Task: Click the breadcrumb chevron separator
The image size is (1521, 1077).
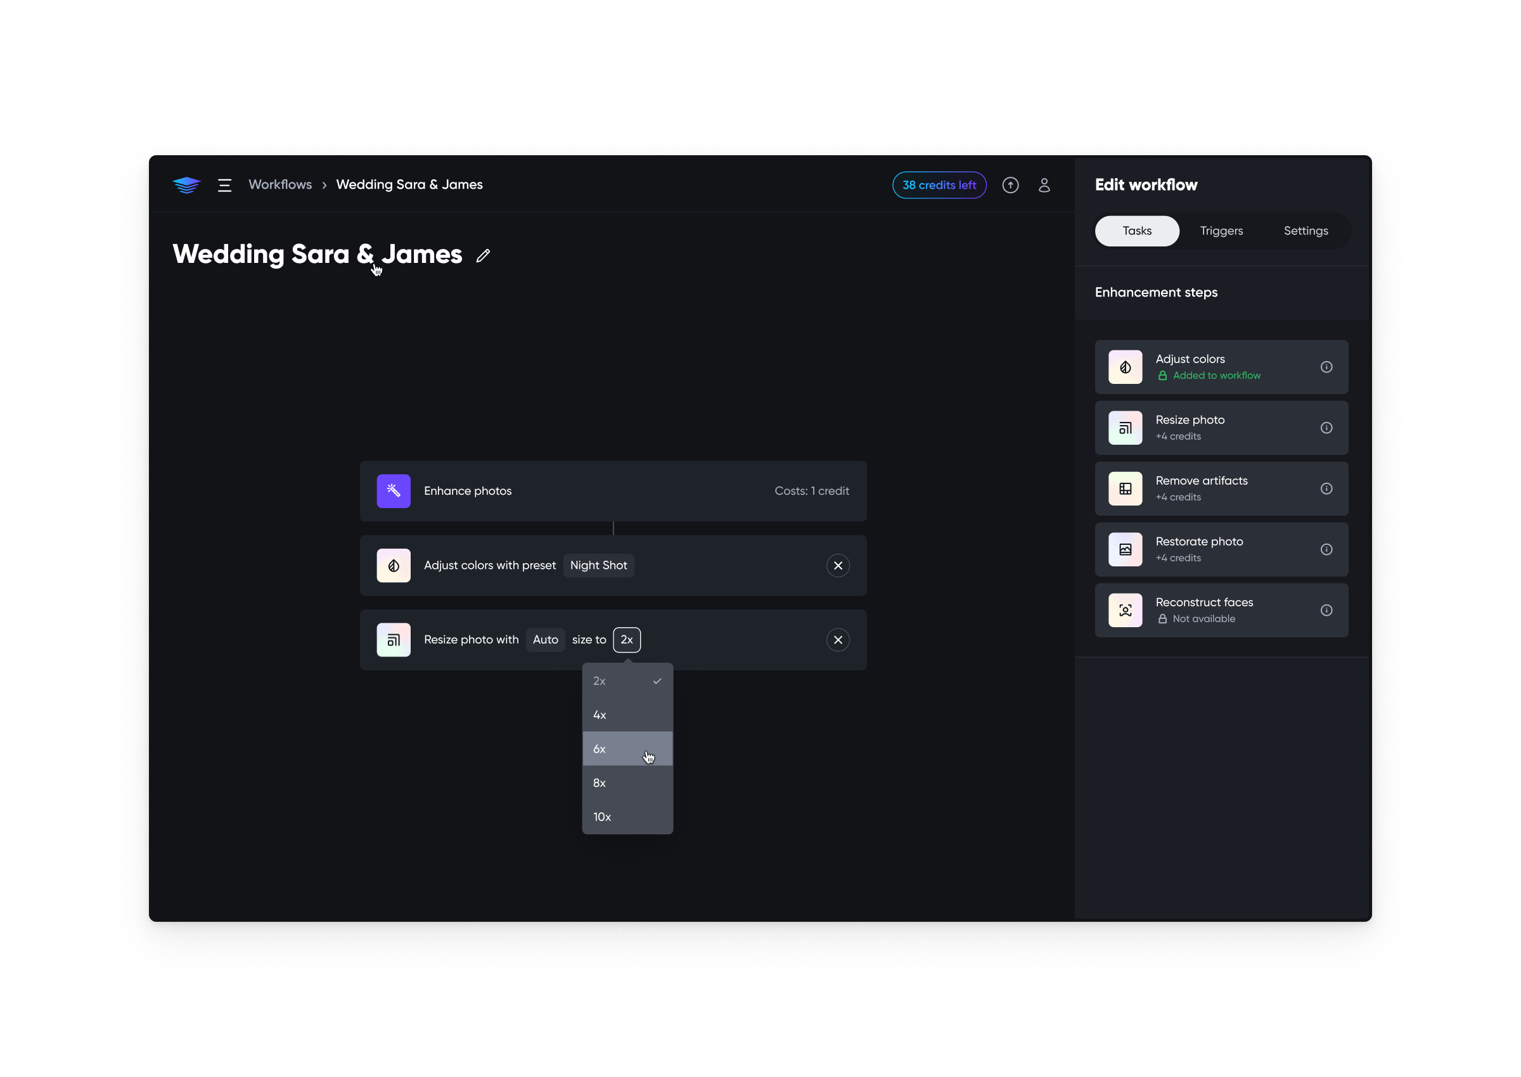Action: [324, 185]
